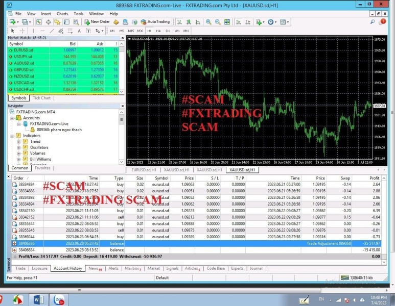Switch to the Trade tab in Terminal
Screen dimensions: 395x306
[x=20, y=268]
